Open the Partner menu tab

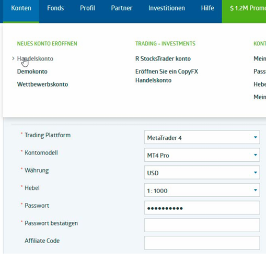point(122,8)
